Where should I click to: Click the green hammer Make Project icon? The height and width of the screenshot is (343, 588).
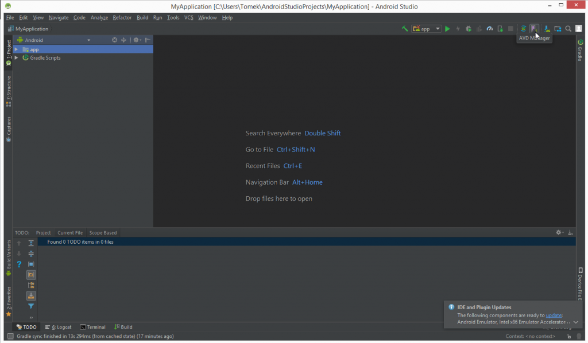[x=405, y=29]
